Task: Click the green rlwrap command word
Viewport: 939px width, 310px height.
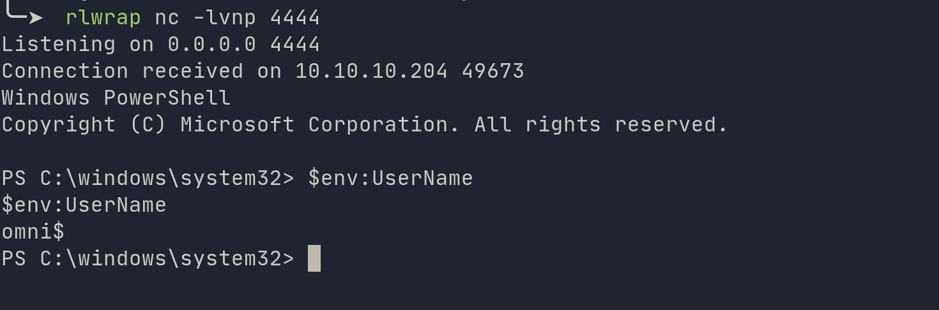Action: pyautogui.click(x=103, y=17)
